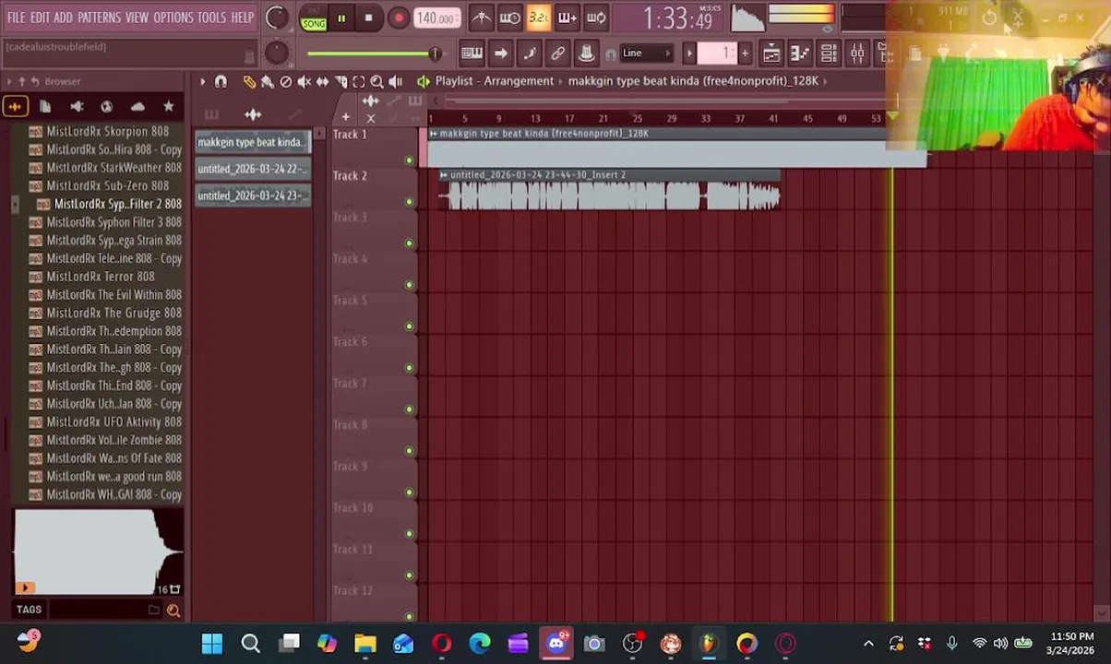The width and height of the screenshot is (1111, 664).
Task: Toggle the countdown before recording button
Action: (539, 18)
